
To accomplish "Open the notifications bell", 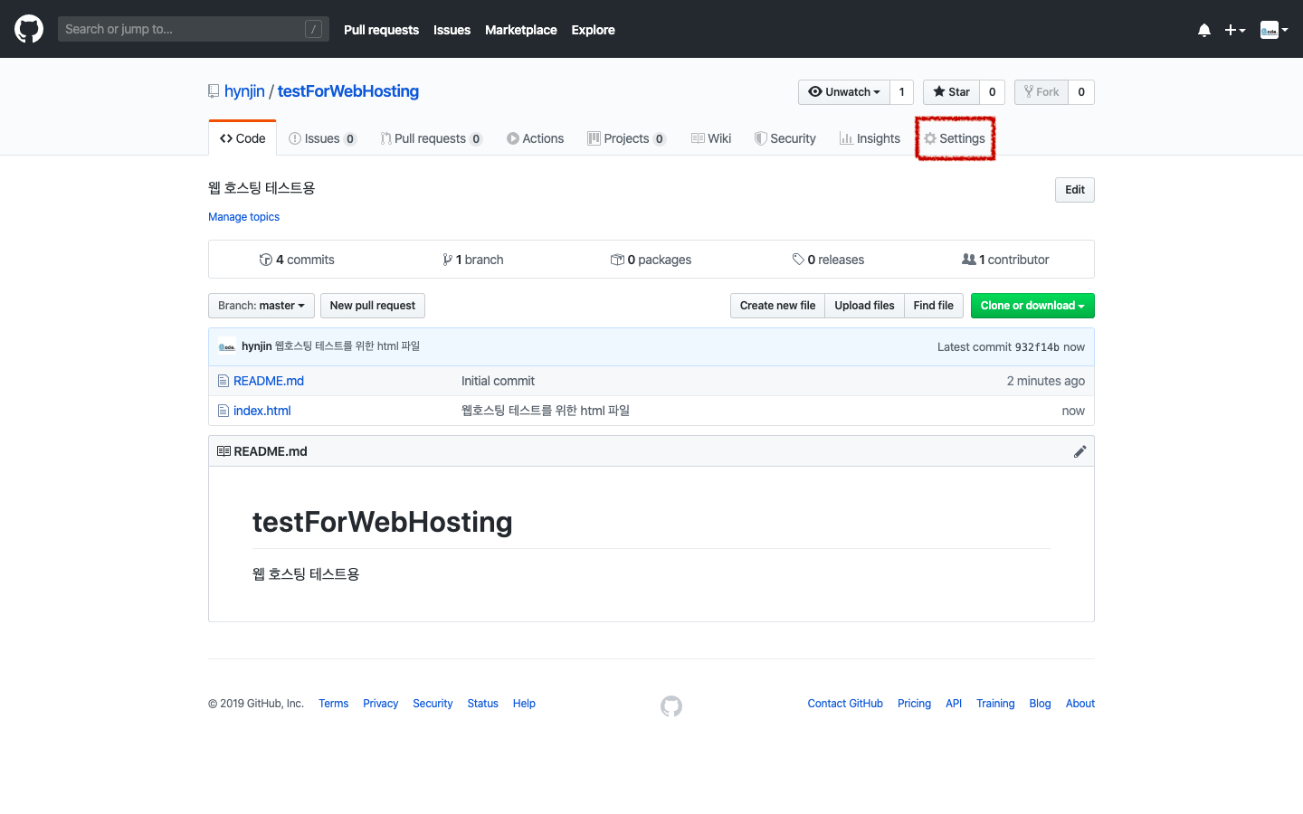I will (1204, 30).
